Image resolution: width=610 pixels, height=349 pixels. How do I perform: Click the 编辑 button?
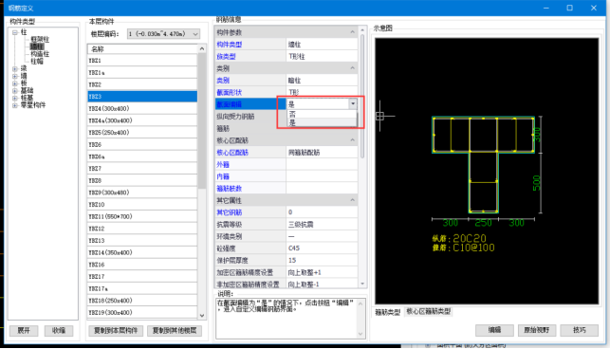click(494, 330)
